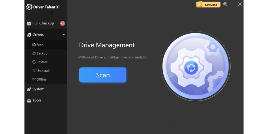Open the Uninstall submenu item

pyautogui.click(x=46, y=71)
